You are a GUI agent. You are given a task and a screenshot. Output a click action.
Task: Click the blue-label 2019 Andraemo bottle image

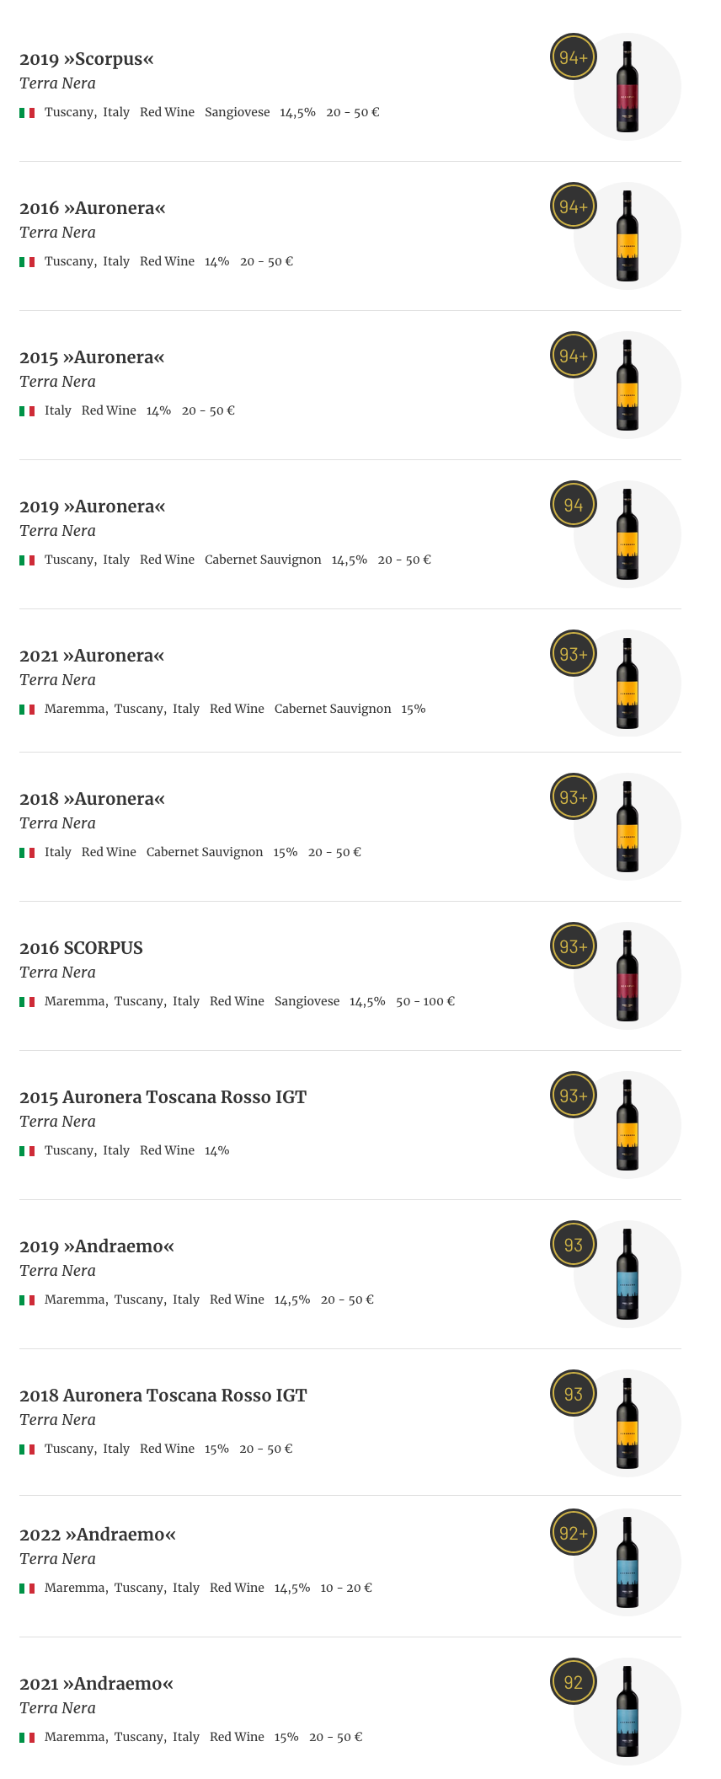pyautogui.click(x=628, y=1274)
